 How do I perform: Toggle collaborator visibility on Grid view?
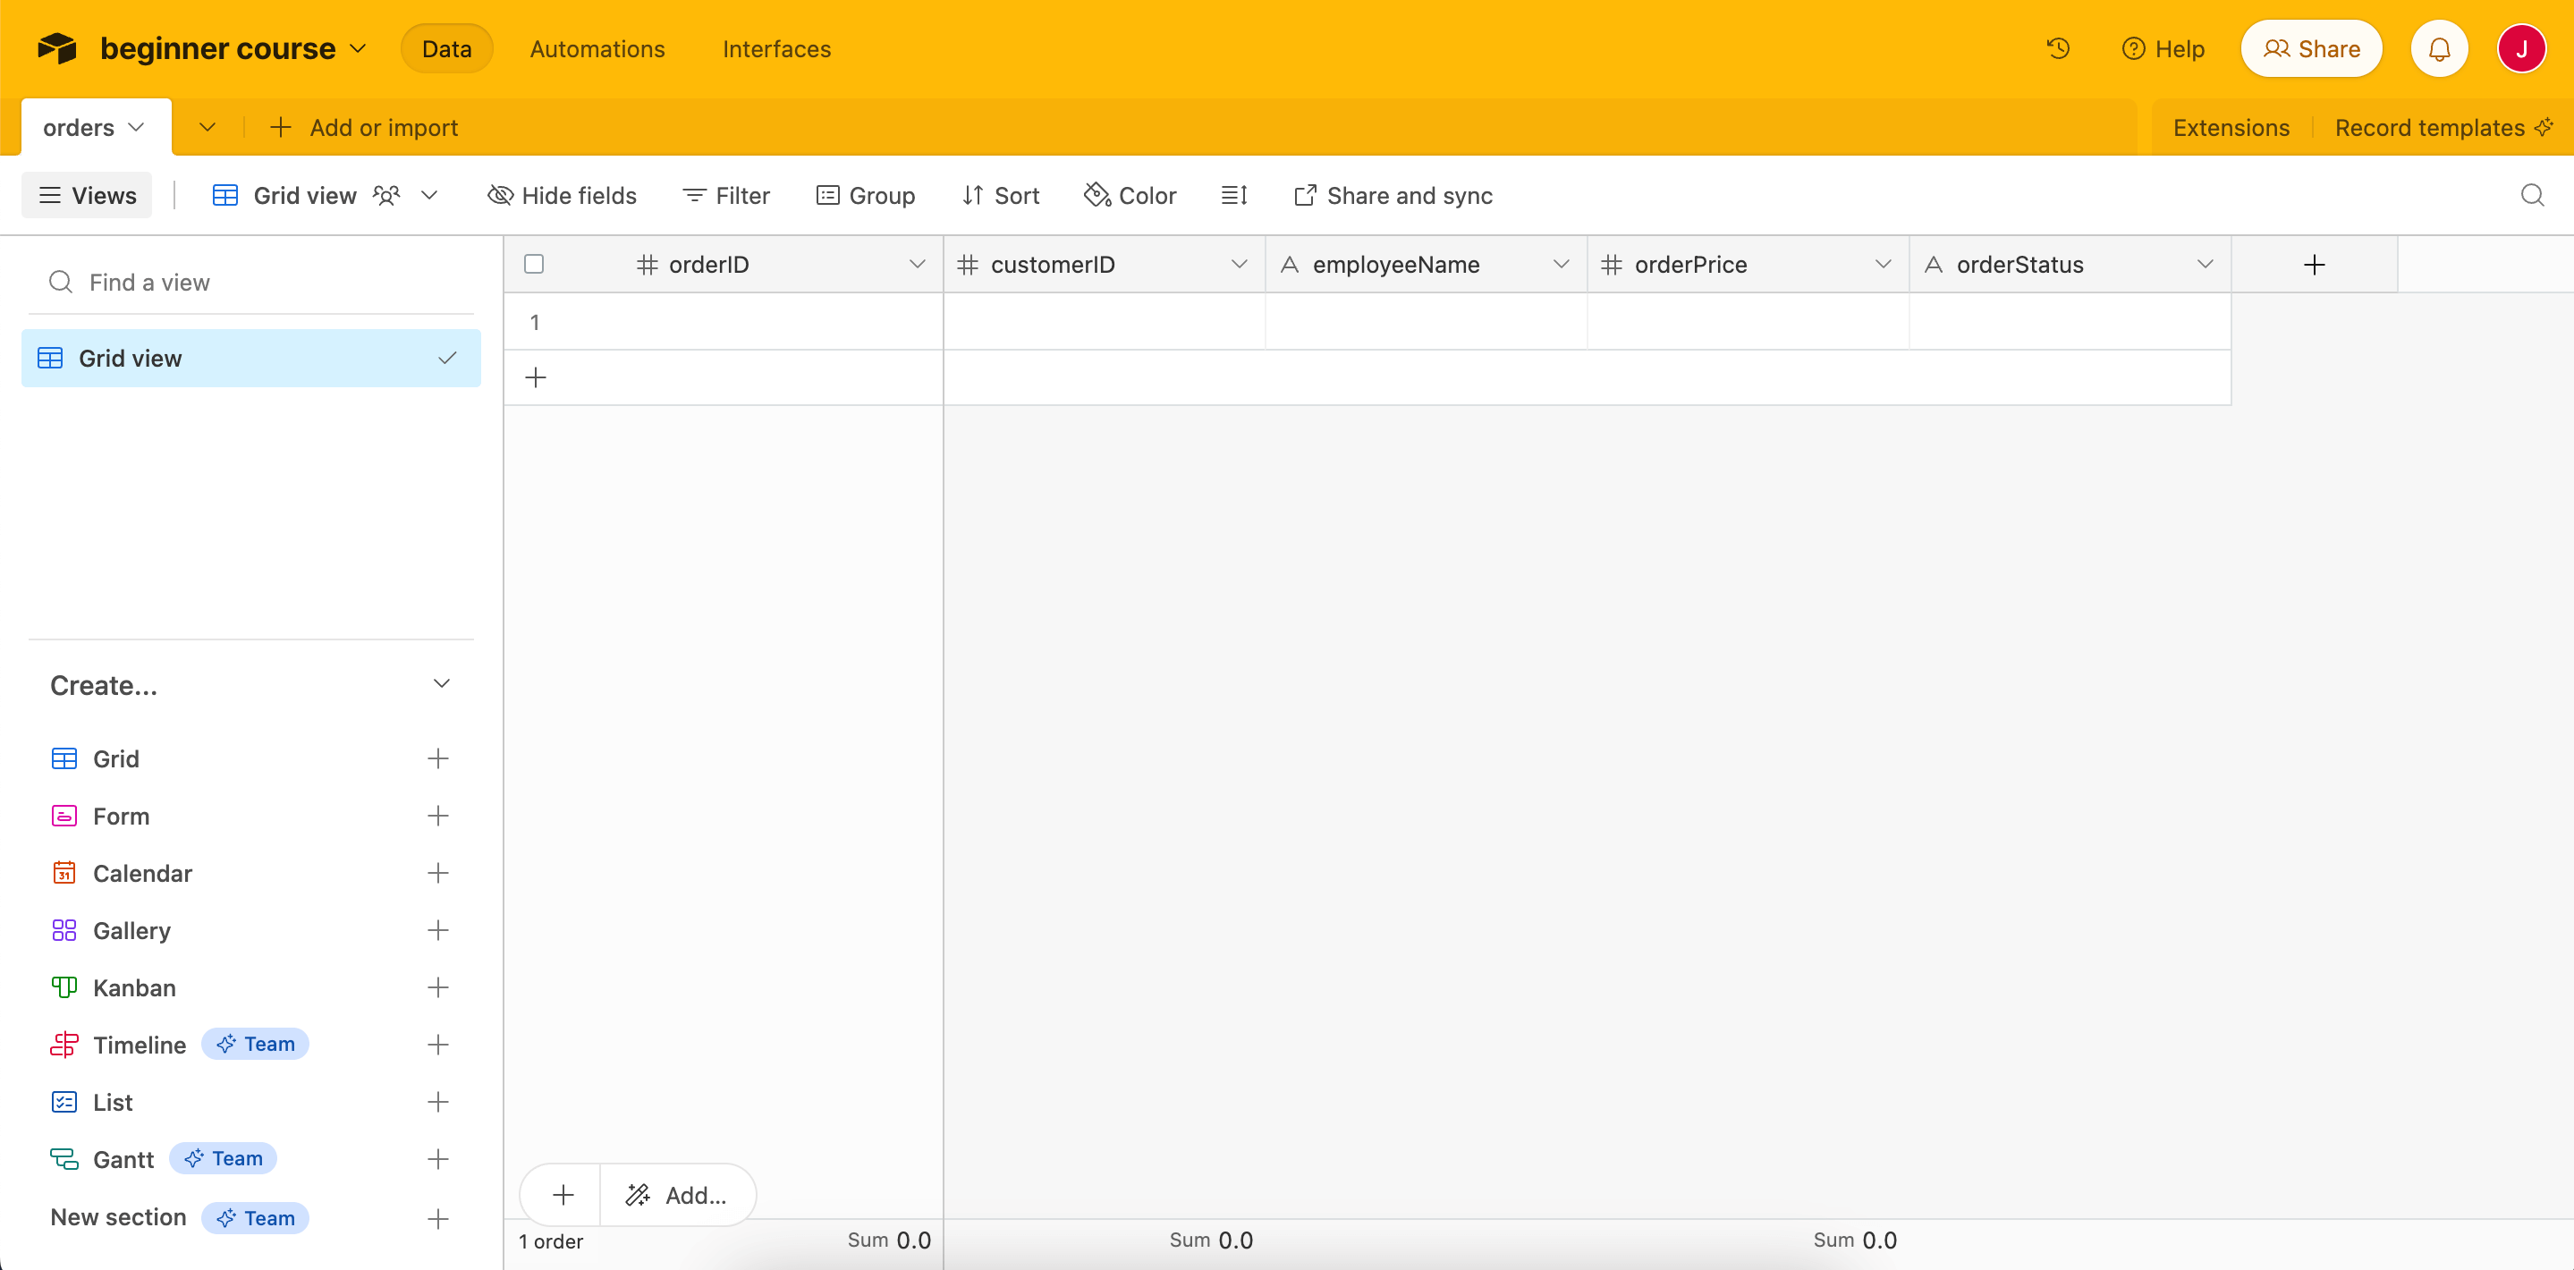point(385,195)
